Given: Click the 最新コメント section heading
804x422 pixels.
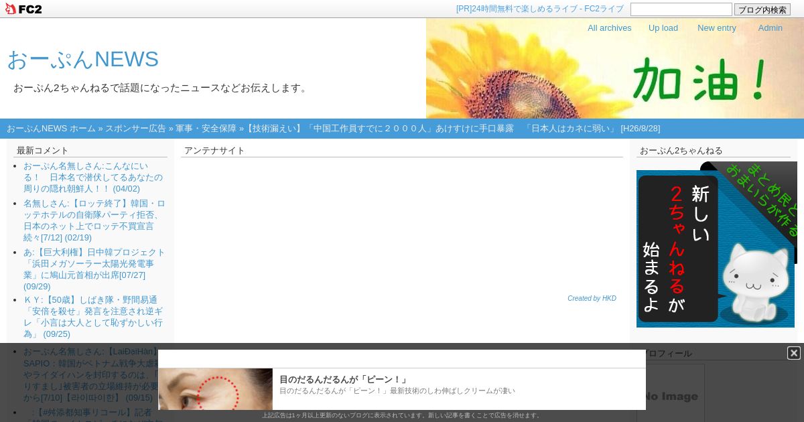Looking at the screenshot, I should point(43,151).
